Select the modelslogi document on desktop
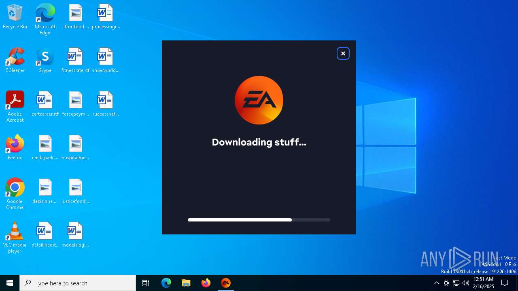Screen dimensions: 518x291 75,235
